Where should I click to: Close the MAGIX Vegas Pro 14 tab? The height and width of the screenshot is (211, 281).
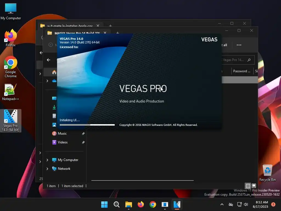pyautogui.click(x=105, y=33)
